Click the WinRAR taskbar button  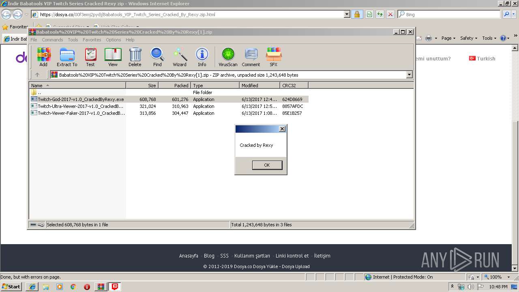pyautogui.click(x=101, y=287)
